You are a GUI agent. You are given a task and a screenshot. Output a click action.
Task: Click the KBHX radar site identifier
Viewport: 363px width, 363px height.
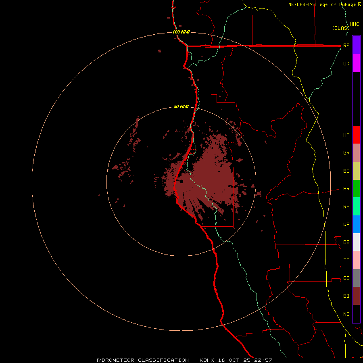click(x=207, y=360)
